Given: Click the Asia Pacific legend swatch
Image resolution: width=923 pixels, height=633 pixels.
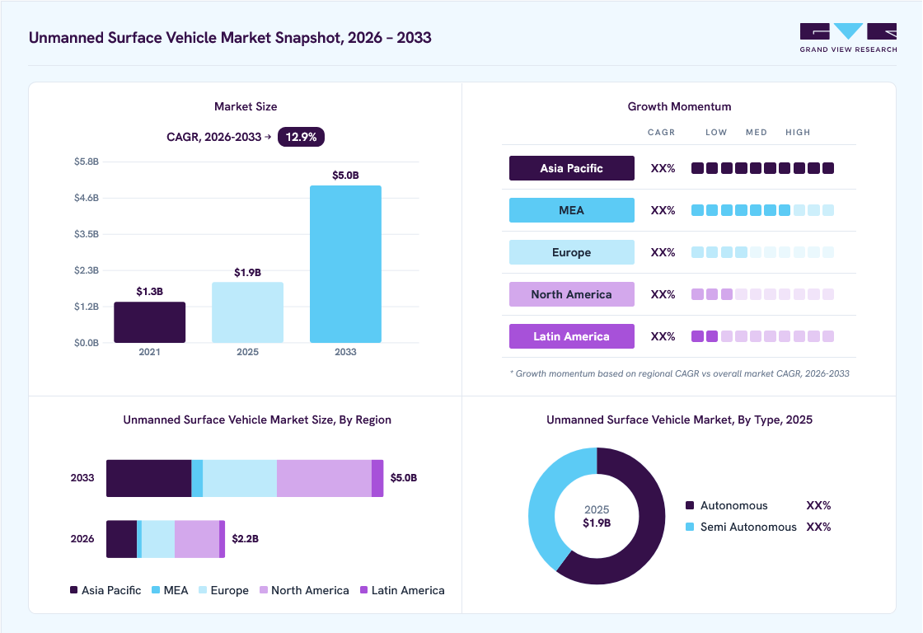Looking at the screenshot, I should pyautogui.click(x=73, y=590).
